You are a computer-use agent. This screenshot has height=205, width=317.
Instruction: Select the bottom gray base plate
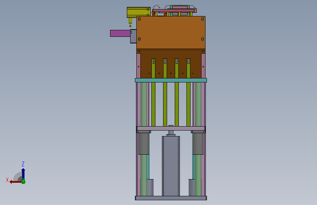click(171, 198)
